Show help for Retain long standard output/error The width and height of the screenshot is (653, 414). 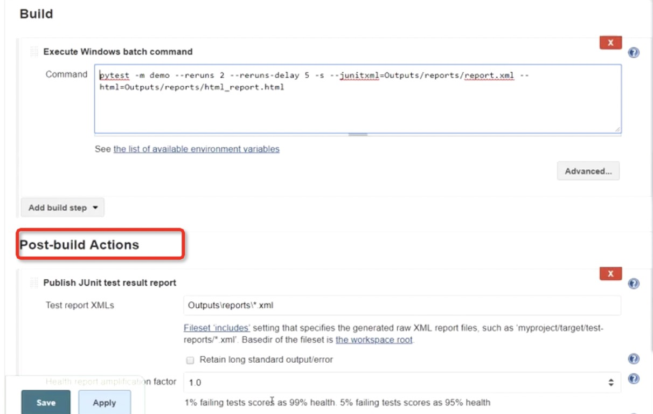click(634, 359)
